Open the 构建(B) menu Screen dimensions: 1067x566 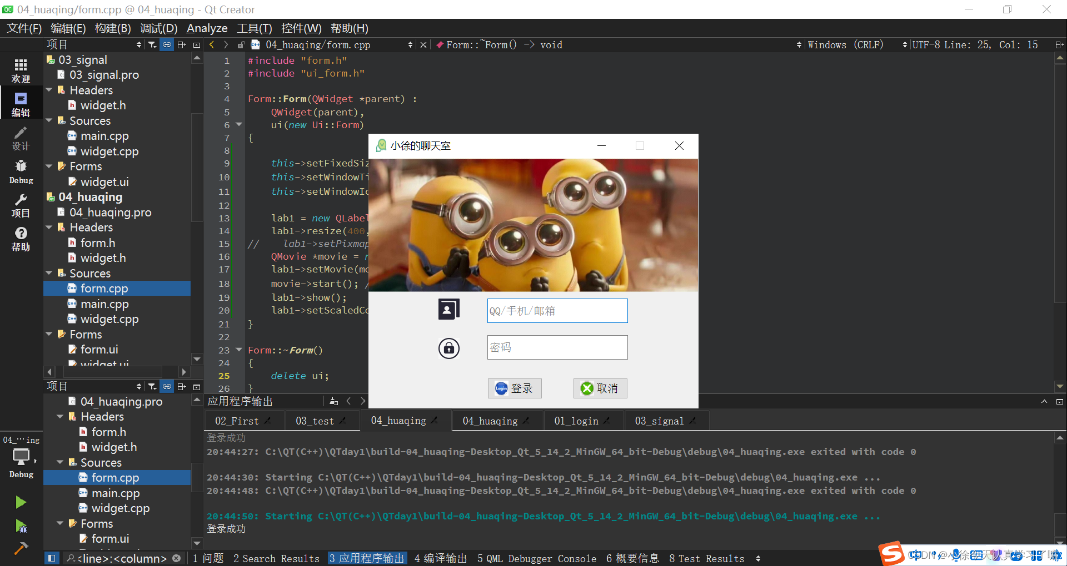pos(113,28)
